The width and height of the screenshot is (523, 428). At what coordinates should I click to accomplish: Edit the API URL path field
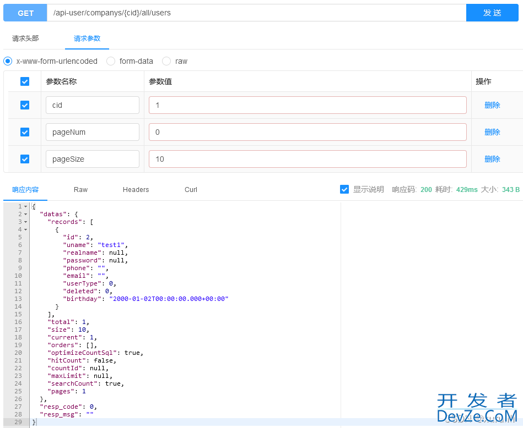256,13
